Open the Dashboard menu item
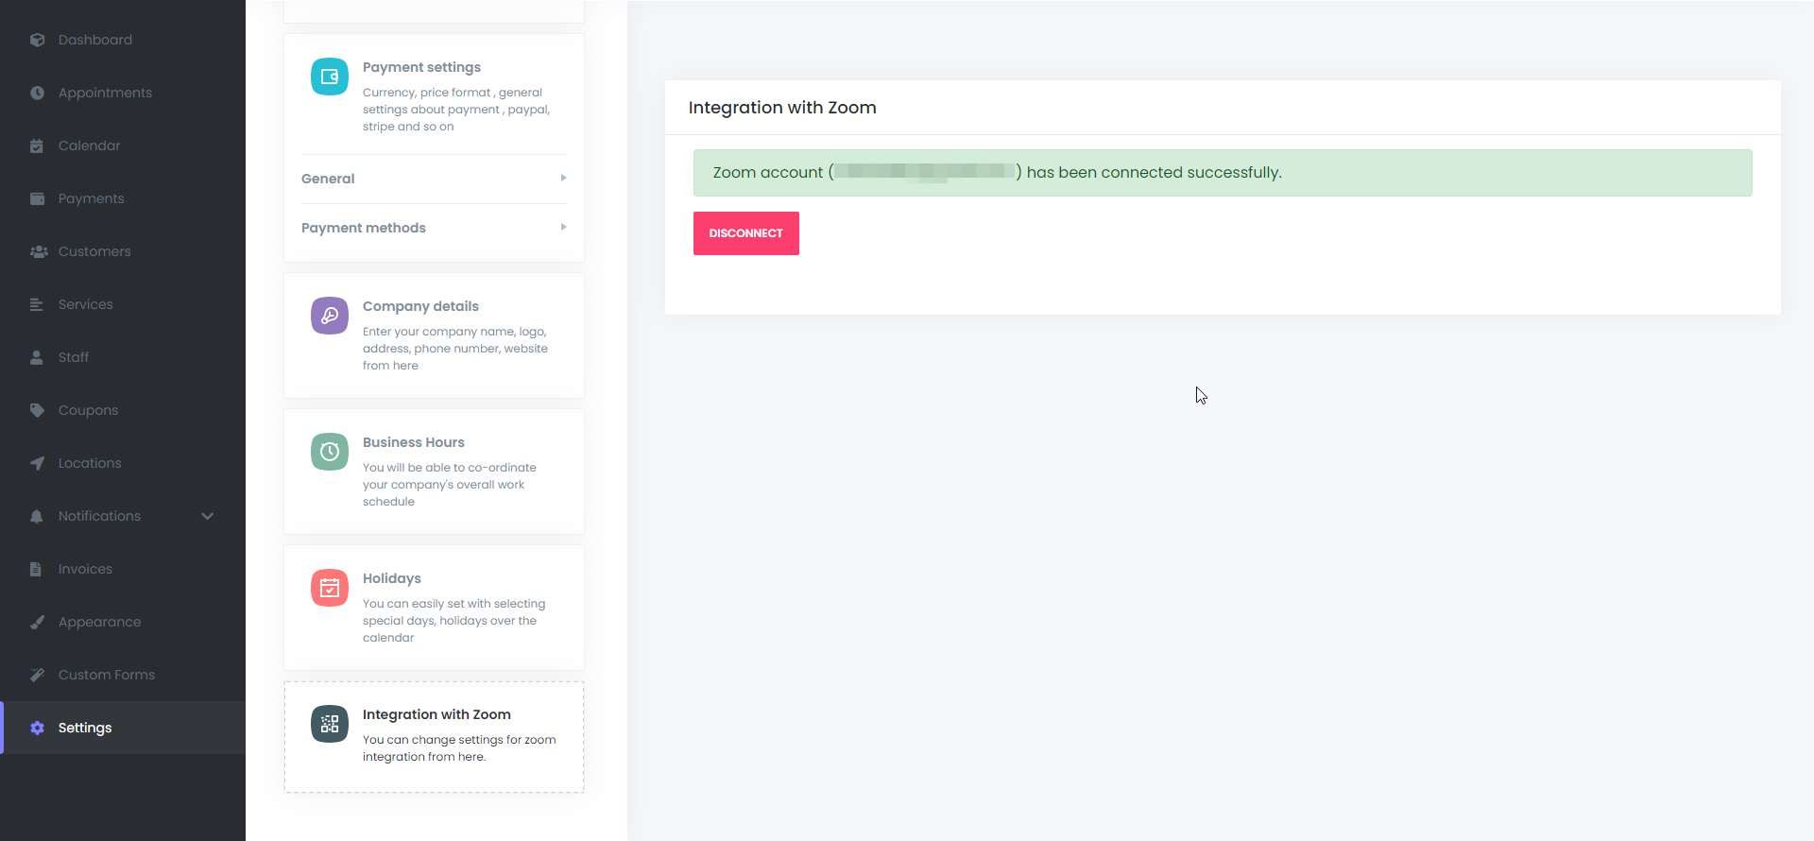Viewport: 1814px width, 841px height. coord(94,40)
